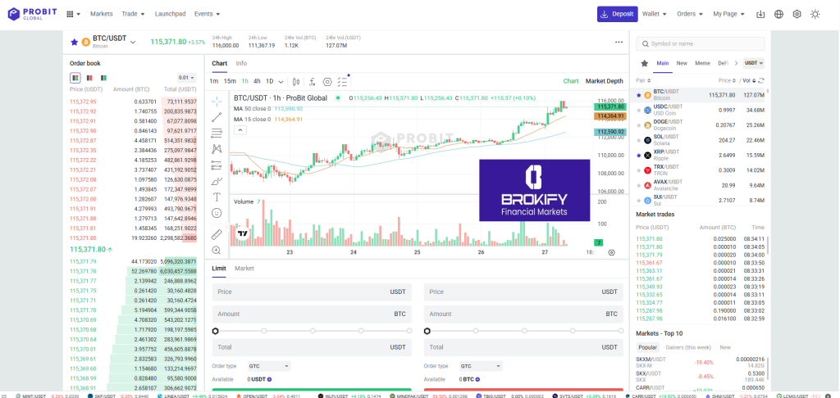Click the buy-side Price input field
Screen dimensions: 840x398
click(x=312, y=292)
